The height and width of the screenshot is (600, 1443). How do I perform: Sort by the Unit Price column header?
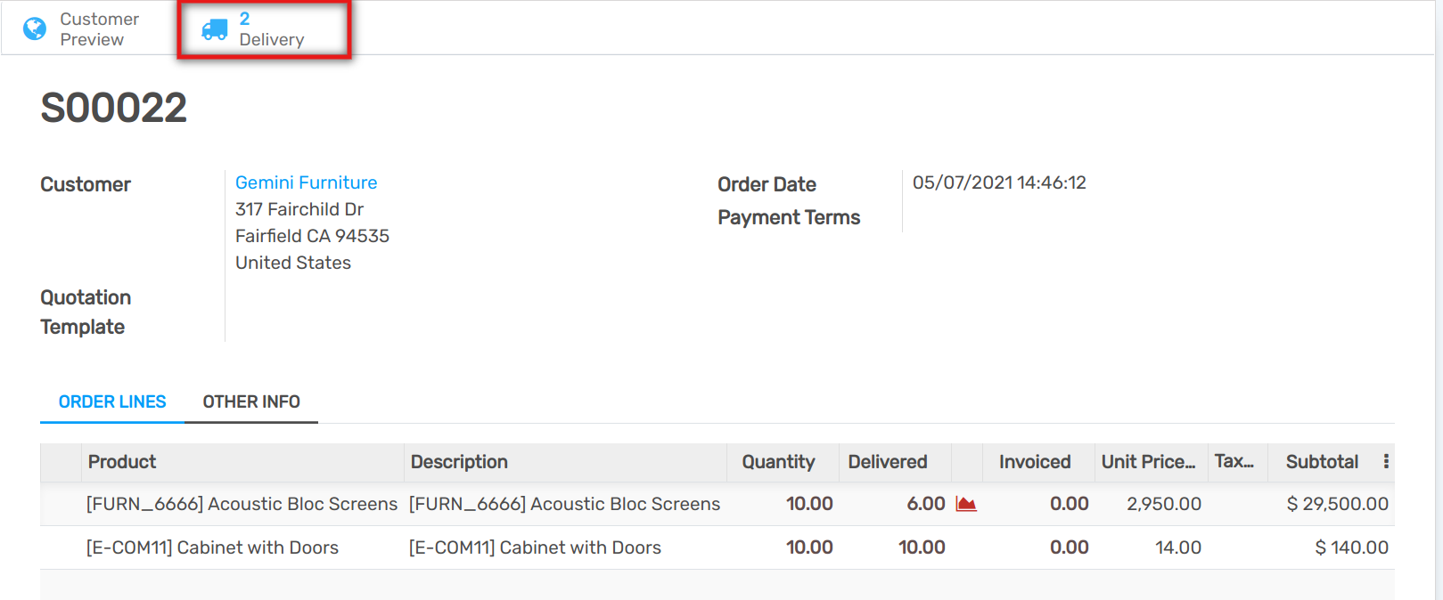[x=1148, y=462]
